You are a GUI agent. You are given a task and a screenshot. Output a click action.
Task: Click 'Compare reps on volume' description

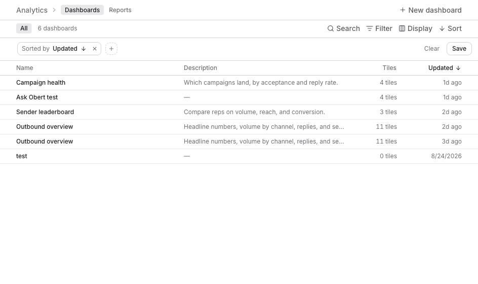point(254,112)
